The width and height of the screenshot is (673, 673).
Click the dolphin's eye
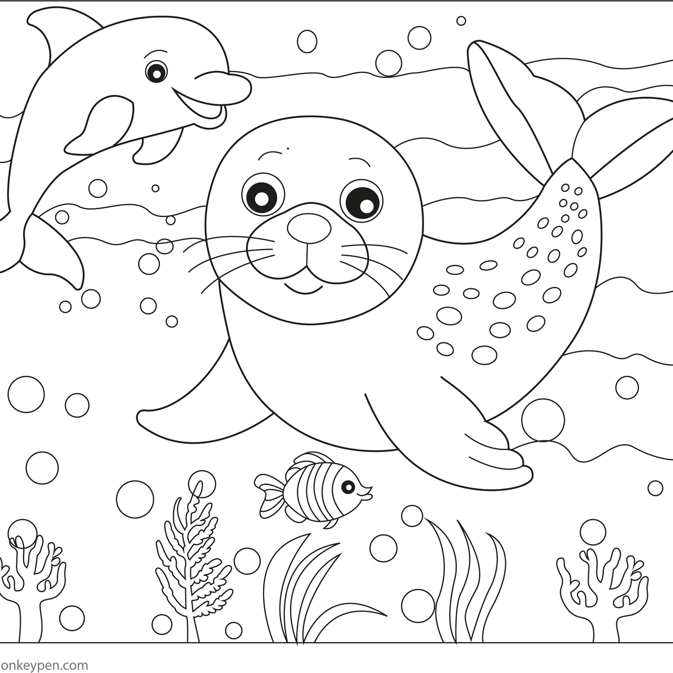[x=156, y=71]
